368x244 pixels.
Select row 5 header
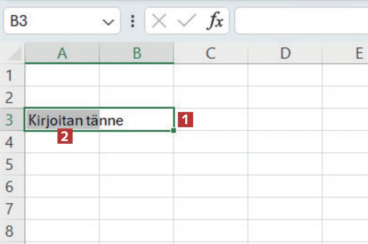coord(9,165)
